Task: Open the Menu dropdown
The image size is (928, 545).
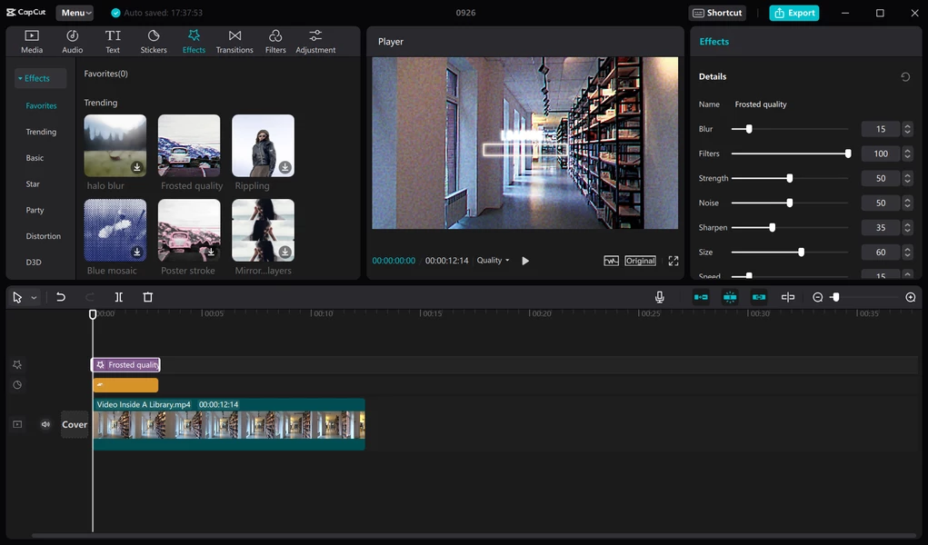Action: point(75,13)
